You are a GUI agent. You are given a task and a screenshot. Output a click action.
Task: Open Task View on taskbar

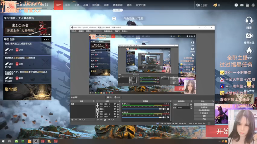click(x=10, y=141)
